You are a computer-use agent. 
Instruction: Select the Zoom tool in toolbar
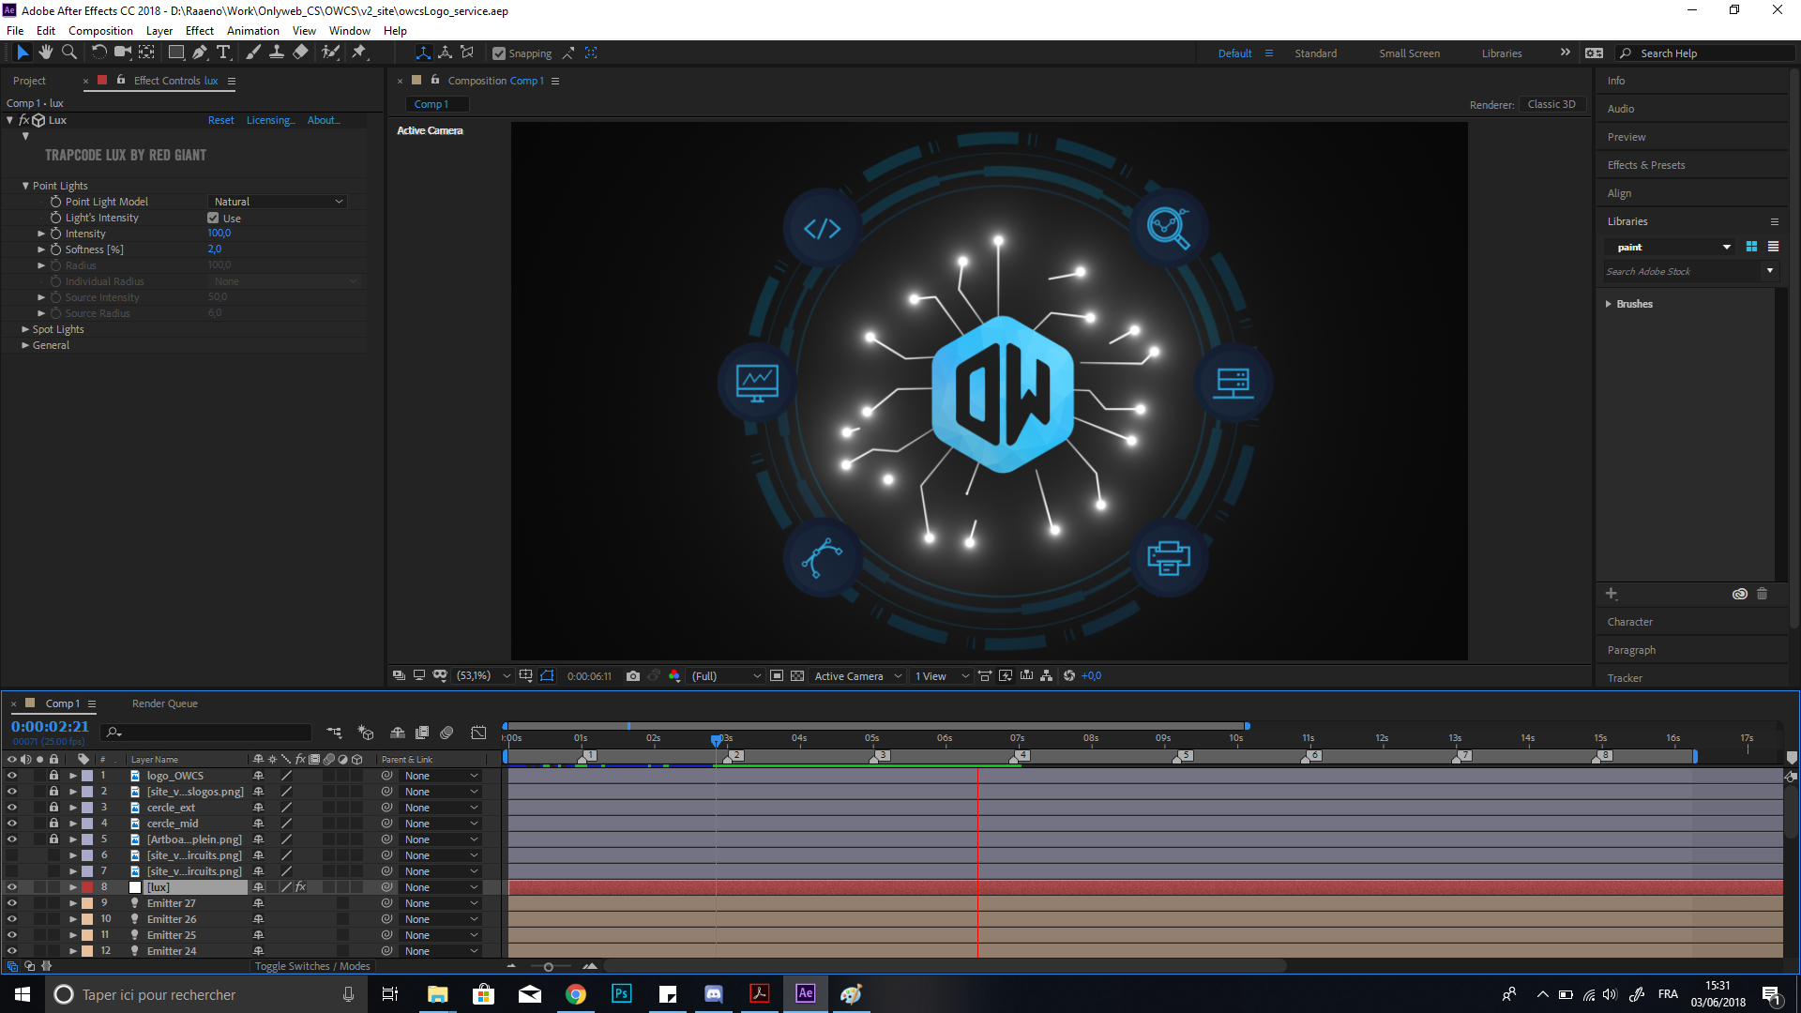pos(68,53)
